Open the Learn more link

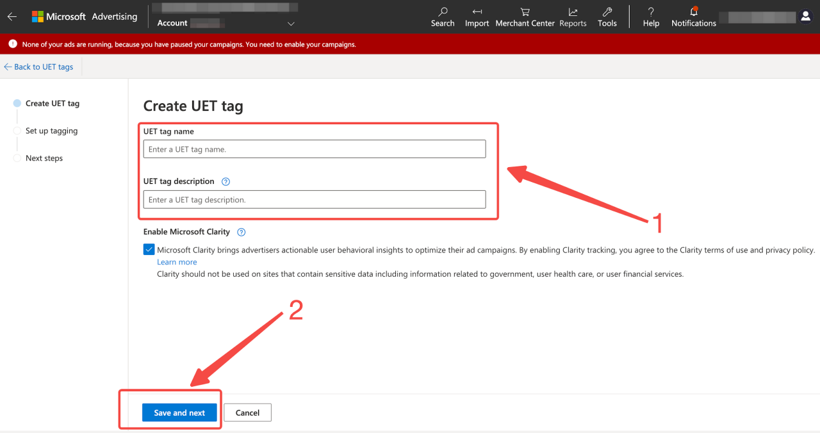[177, 262]
